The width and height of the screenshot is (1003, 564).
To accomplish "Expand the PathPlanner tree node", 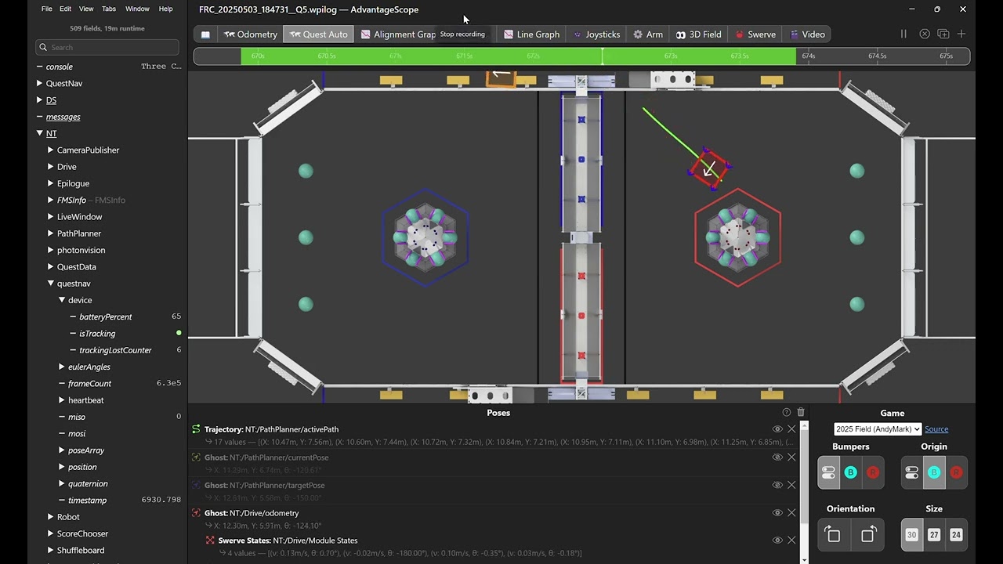I will click(x=51, y=233).
